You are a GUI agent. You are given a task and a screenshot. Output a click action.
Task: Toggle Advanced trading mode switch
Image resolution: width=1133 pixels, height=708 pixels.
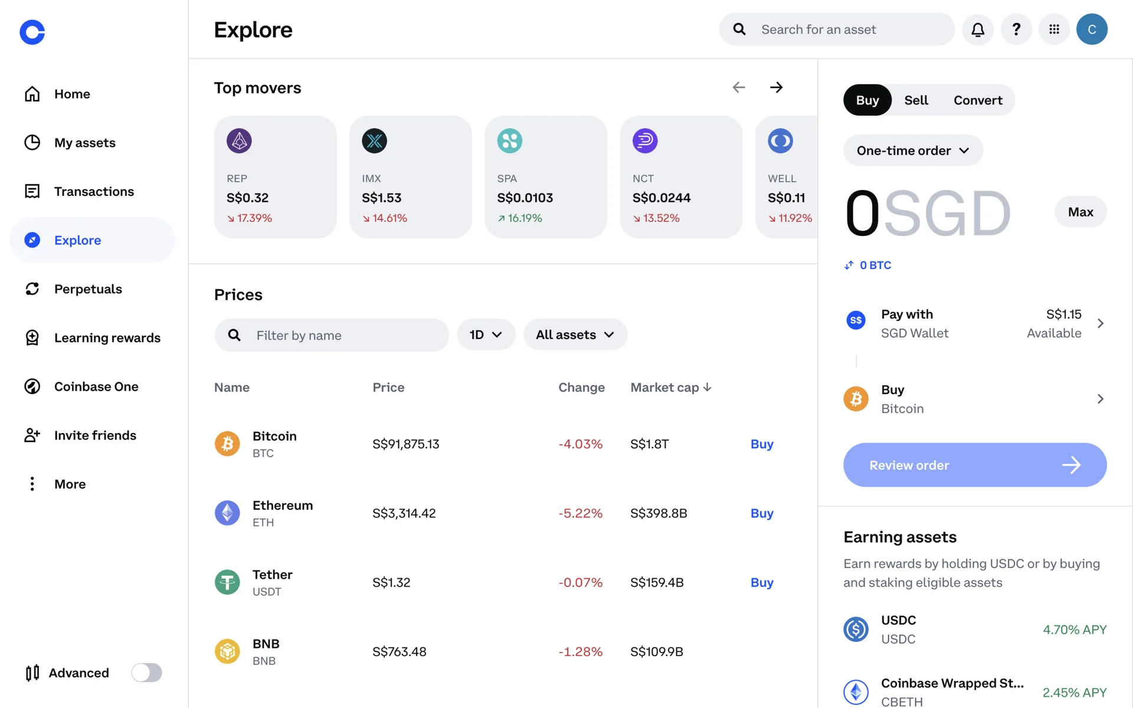[146, 673]
